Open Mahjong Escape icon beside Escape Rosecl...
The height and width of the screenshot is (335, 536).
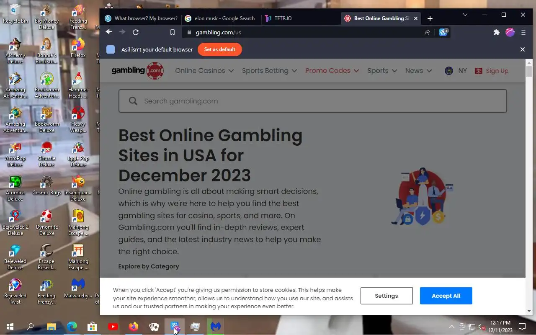(78, 257)
